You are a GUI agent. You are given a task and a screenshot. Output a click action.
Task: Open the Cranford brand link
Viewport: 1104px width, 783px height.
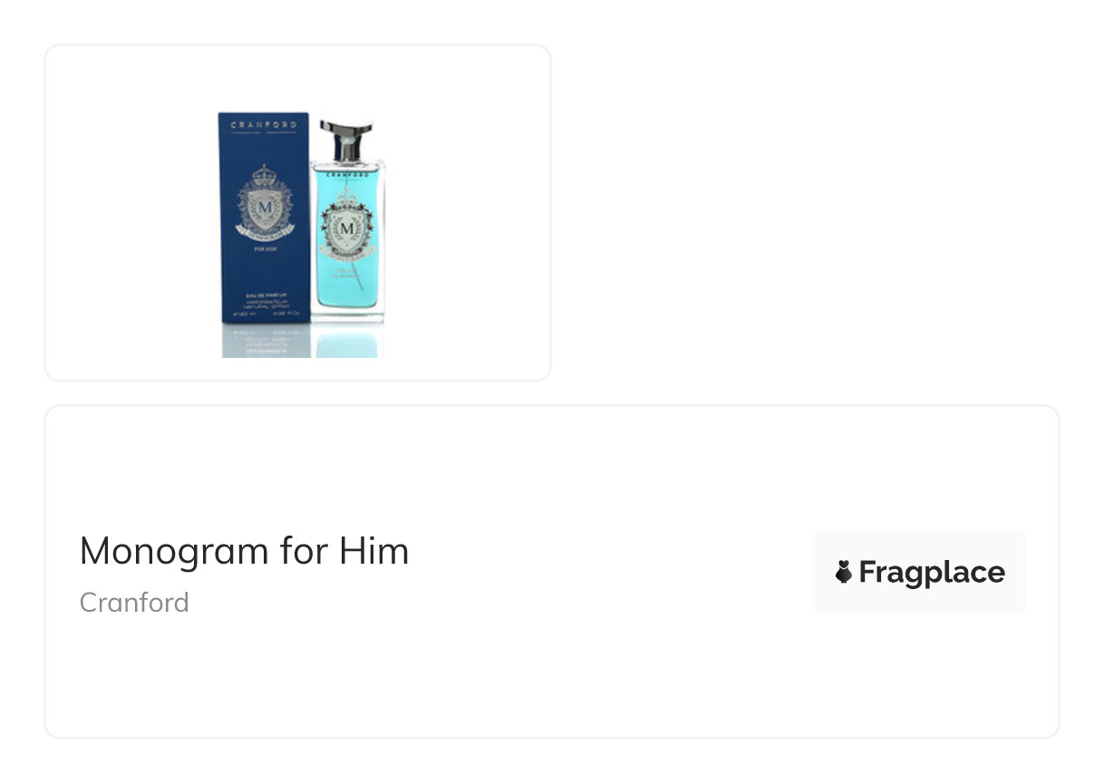coord(134,602)
